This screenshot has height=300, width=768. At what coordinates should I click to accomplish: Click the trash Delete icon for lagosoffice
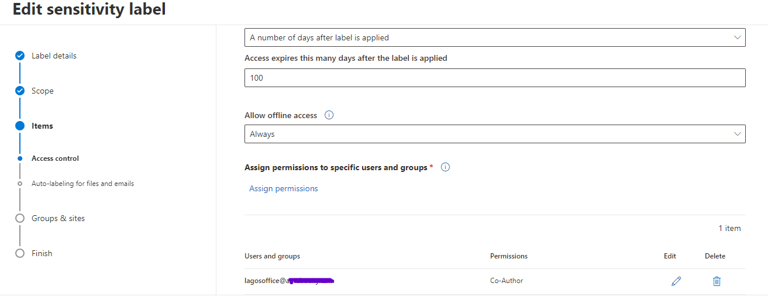click(x=717, y=281)
